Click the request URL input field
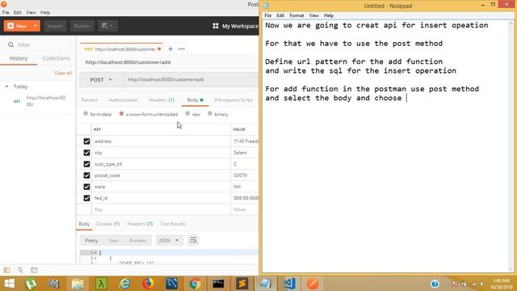This screenshot has width=517, height=291. [191, 80]
